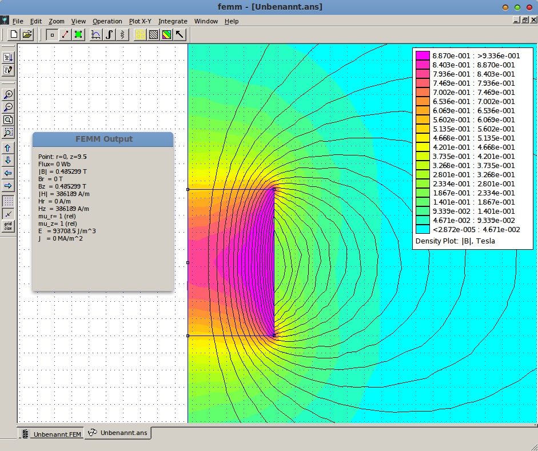The width and height of the screenshot is (538, 451).
Task: Click the integral symbol tool
Action: 109,35
